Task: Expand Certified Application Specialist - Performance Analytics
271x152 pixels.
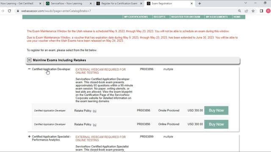Action: coord(29,136)
